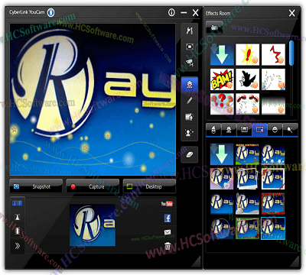
Task: Open the surveillance camera mode icon
Action: [x=189, y=62]
